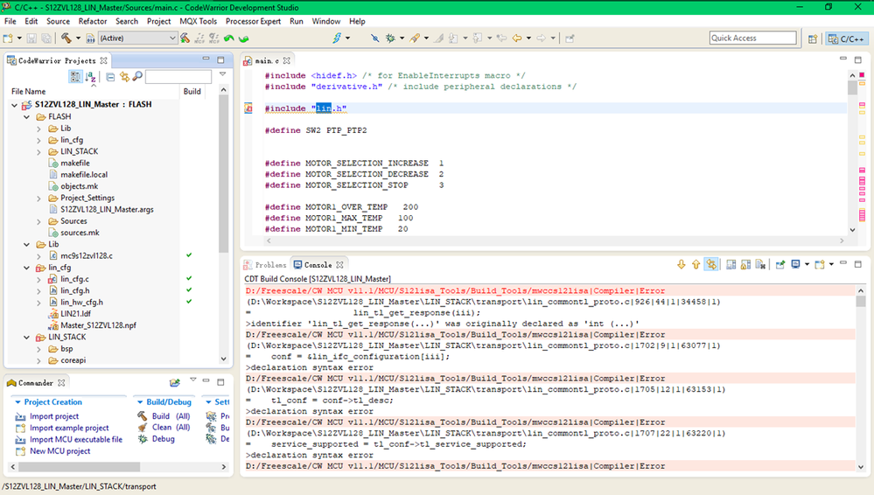The image size is (874, 495).
Task: Expand the Project_Settings folder
Action: 39,198
